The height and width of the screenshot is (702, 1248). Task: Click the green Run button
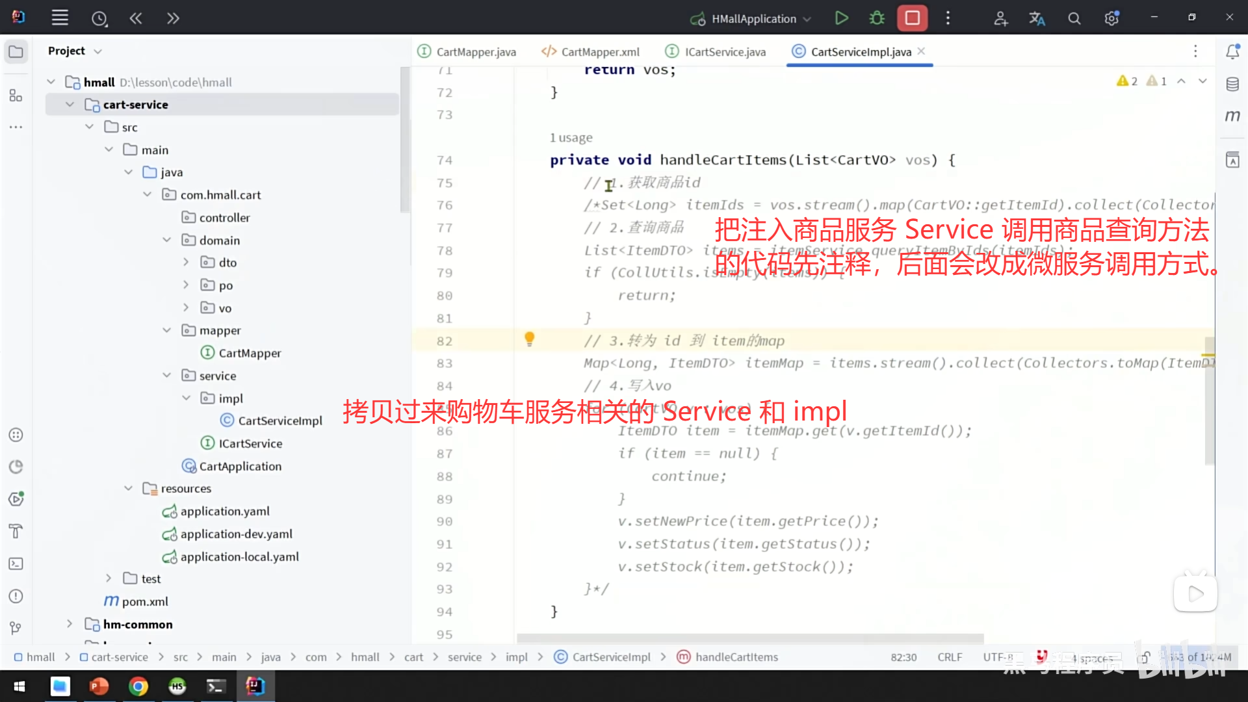pyautogui.click(x=841, y=18)
